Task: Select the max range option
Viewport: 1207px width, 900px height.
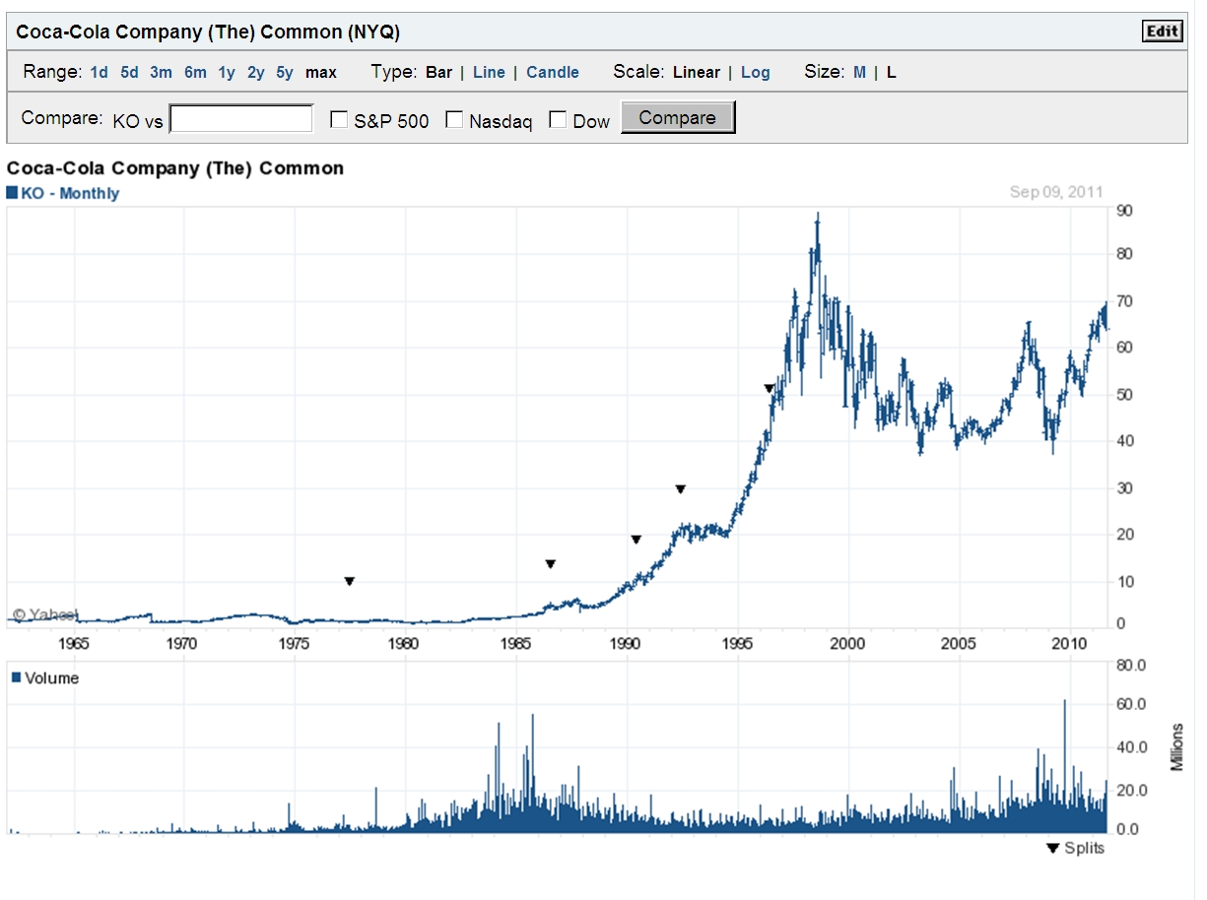Action: pyautogui.click(x=320, y=72)
